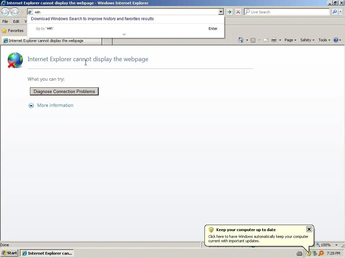The image size is (345, 258).
Task: Click the Live Search magnifier button
Action: click(x=335, y=12)
